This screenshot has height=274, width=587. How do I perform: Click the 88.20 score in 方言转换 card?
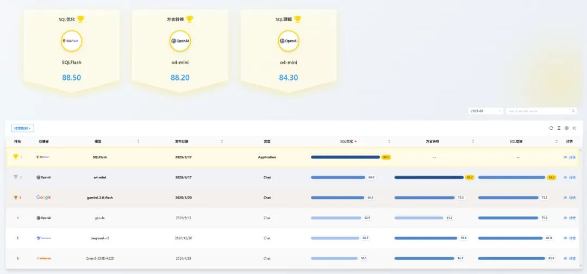click(180, 78)
